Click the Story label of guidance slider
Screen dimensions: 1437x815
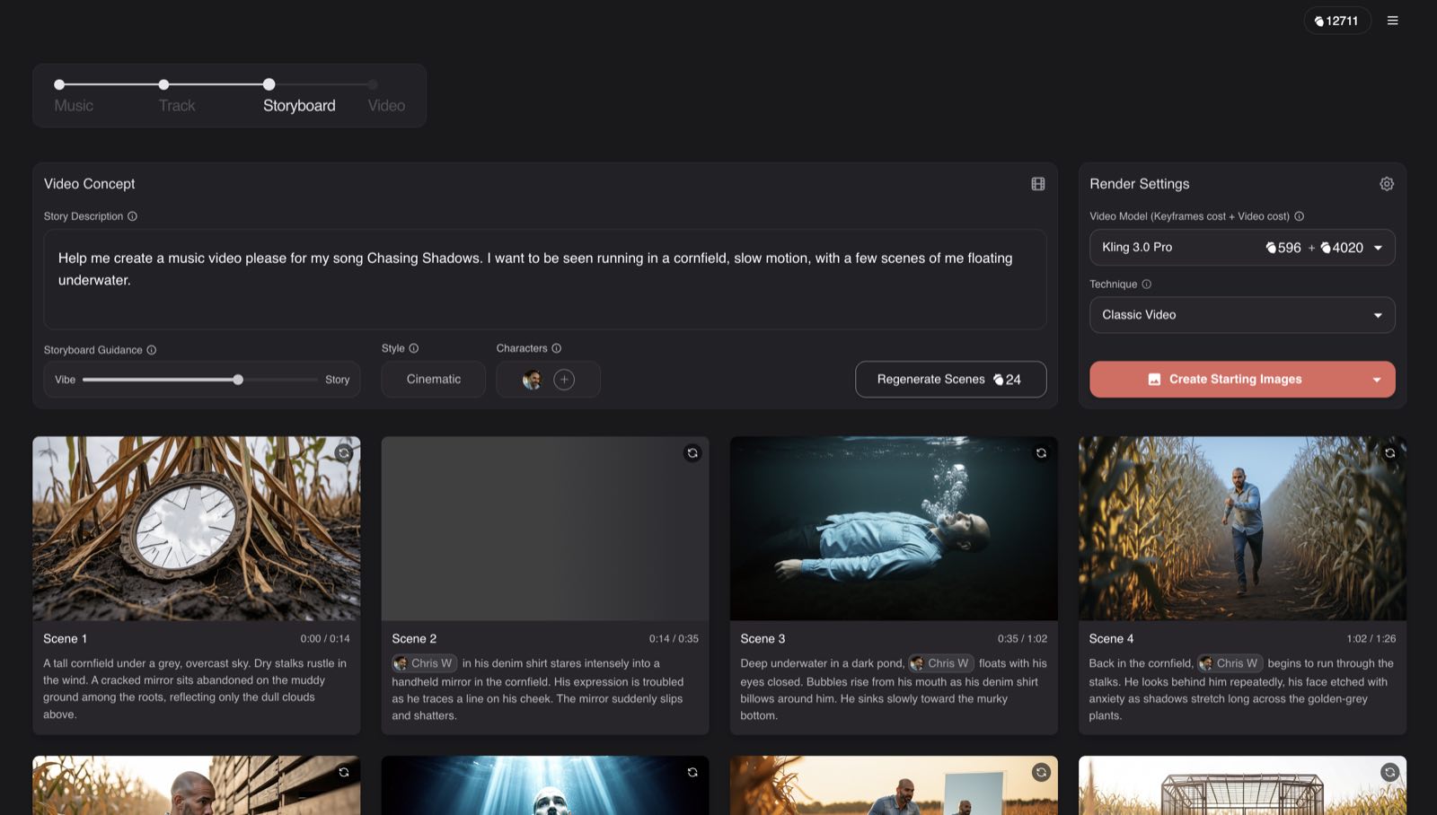[x=338, y=380]
